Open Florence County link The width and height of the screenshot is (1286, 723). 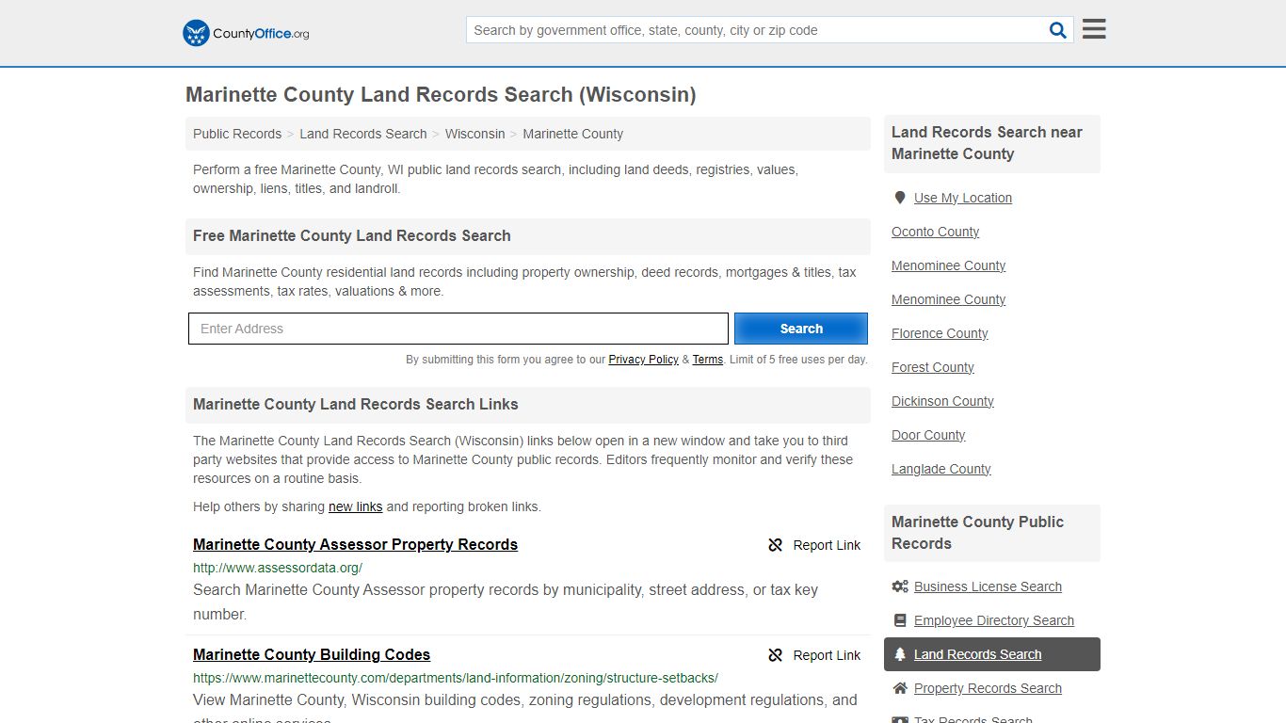point(940,333)
